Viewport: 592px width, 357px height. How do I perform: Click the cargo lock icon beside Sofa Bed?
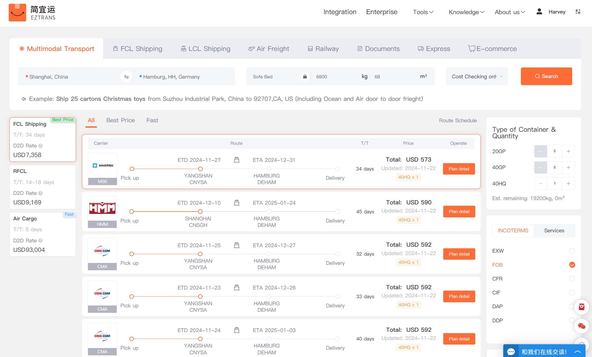[x=305, y=77]
